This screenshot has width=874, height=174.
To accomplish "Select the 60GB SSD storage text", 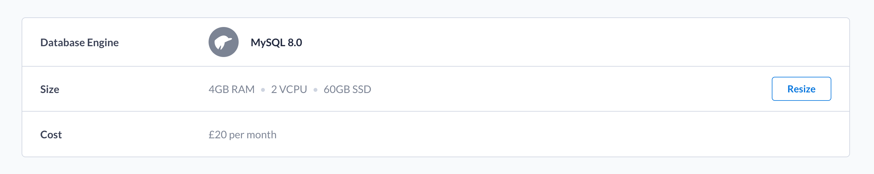I will (347, 89).
